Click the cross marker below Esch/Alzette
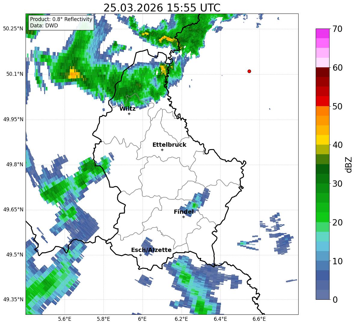 coord(140,255)
